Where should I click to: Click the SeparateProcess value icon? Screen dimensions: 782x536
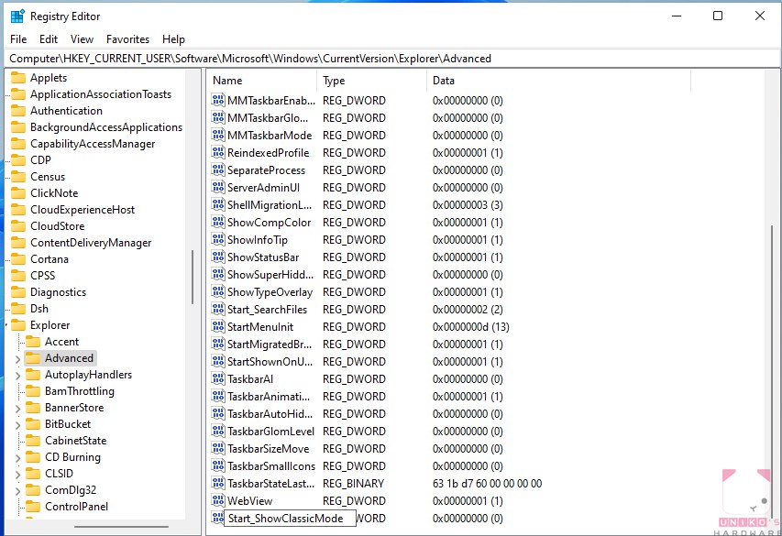(x=218, y=170)
